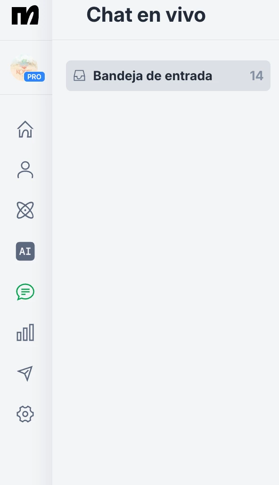Viewport: 279px width, 485px height.
Task: Open Automation with the atom icon
Action: tap(25, 210)
